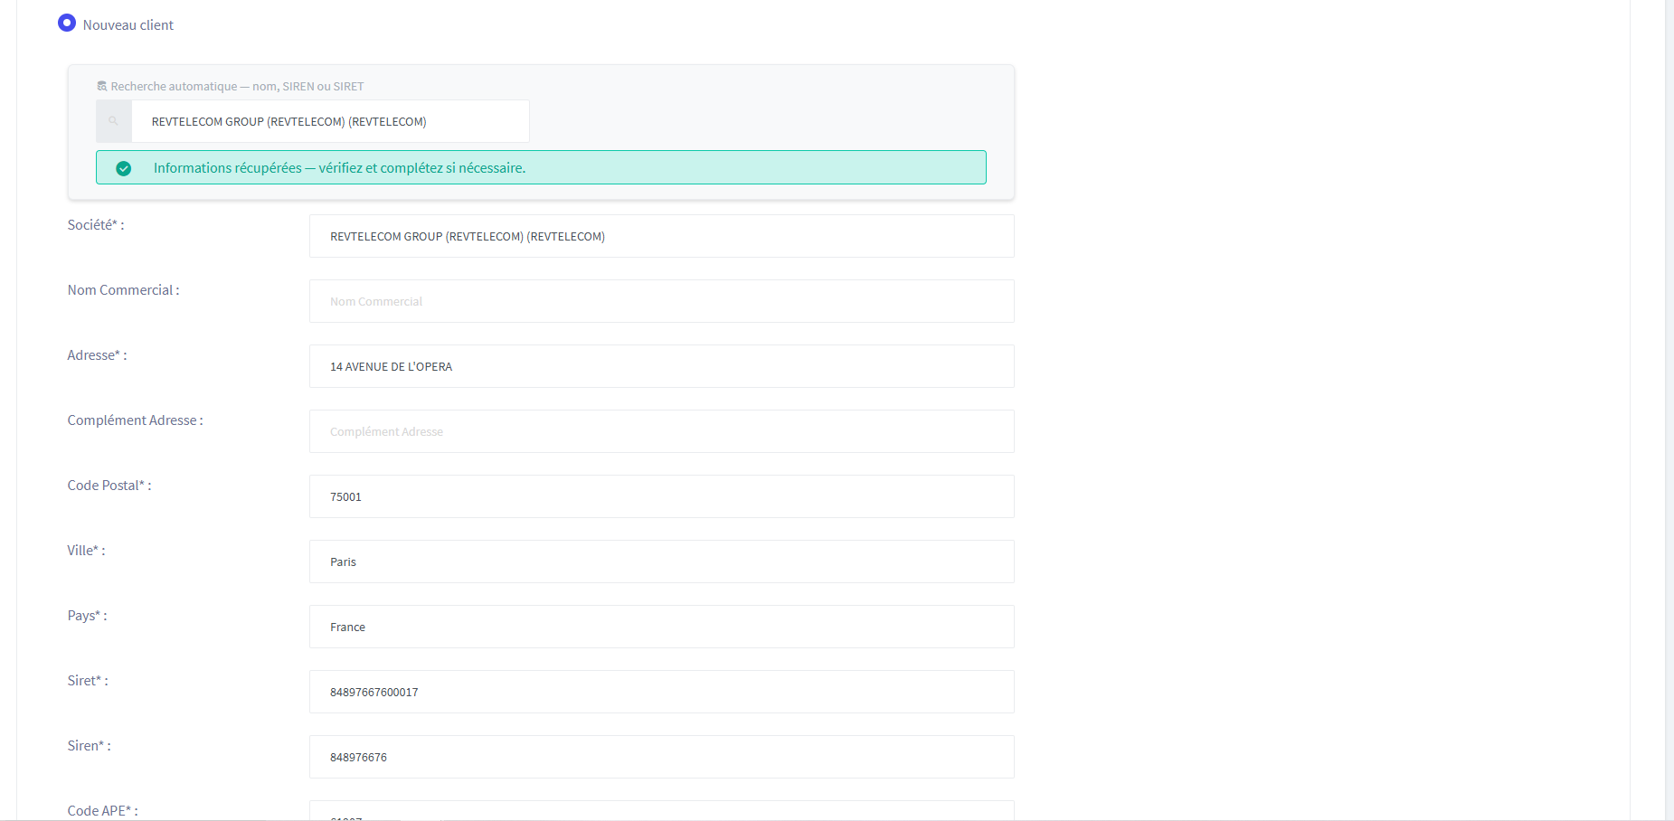Click the Adresse* label
This screenshot has width=1674, height=821.
pyautogui.click(x=97, y=355)
